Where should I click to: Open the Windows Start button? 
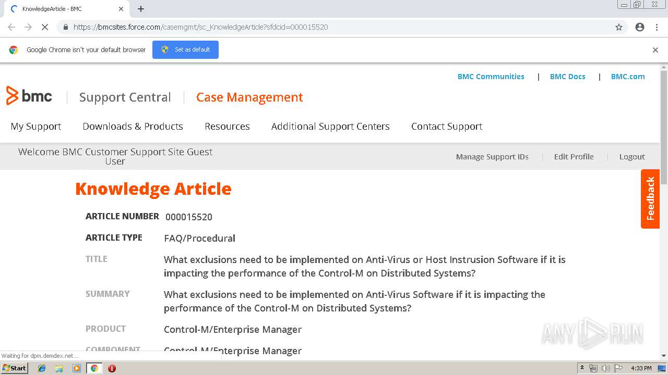click(x=15, y=368)
